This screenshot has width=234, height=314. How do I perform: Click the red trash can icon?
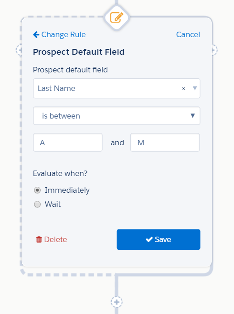click(39, 239)
